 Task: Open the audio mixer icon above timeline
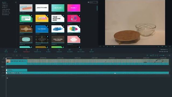[151, 56]
